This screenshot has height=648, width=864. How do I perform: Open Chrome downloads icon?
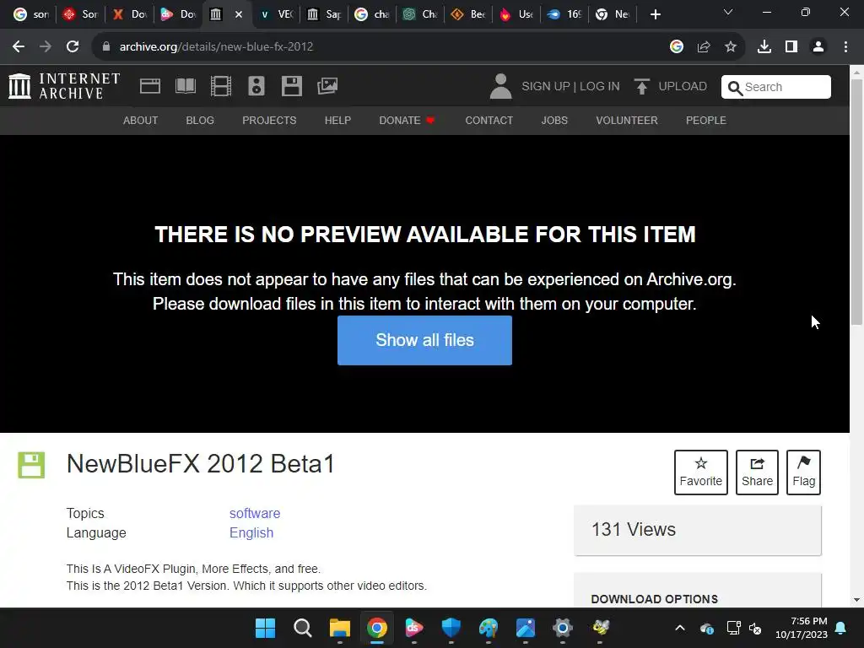click(x=764, y=47)
